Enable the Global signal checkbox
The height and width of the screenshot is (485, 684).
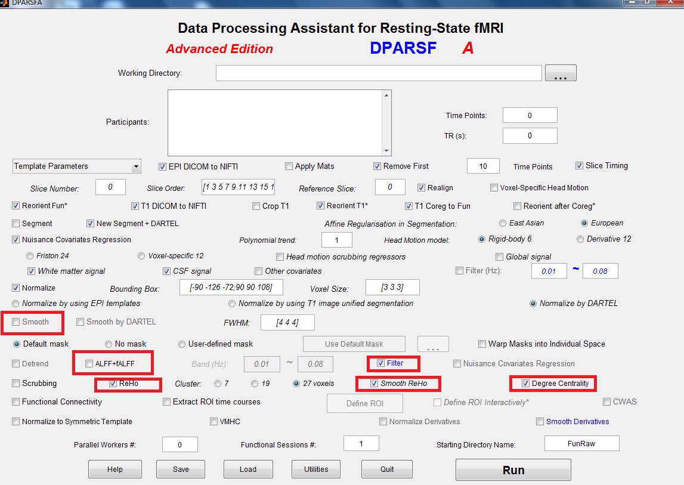tap(500, 257)
